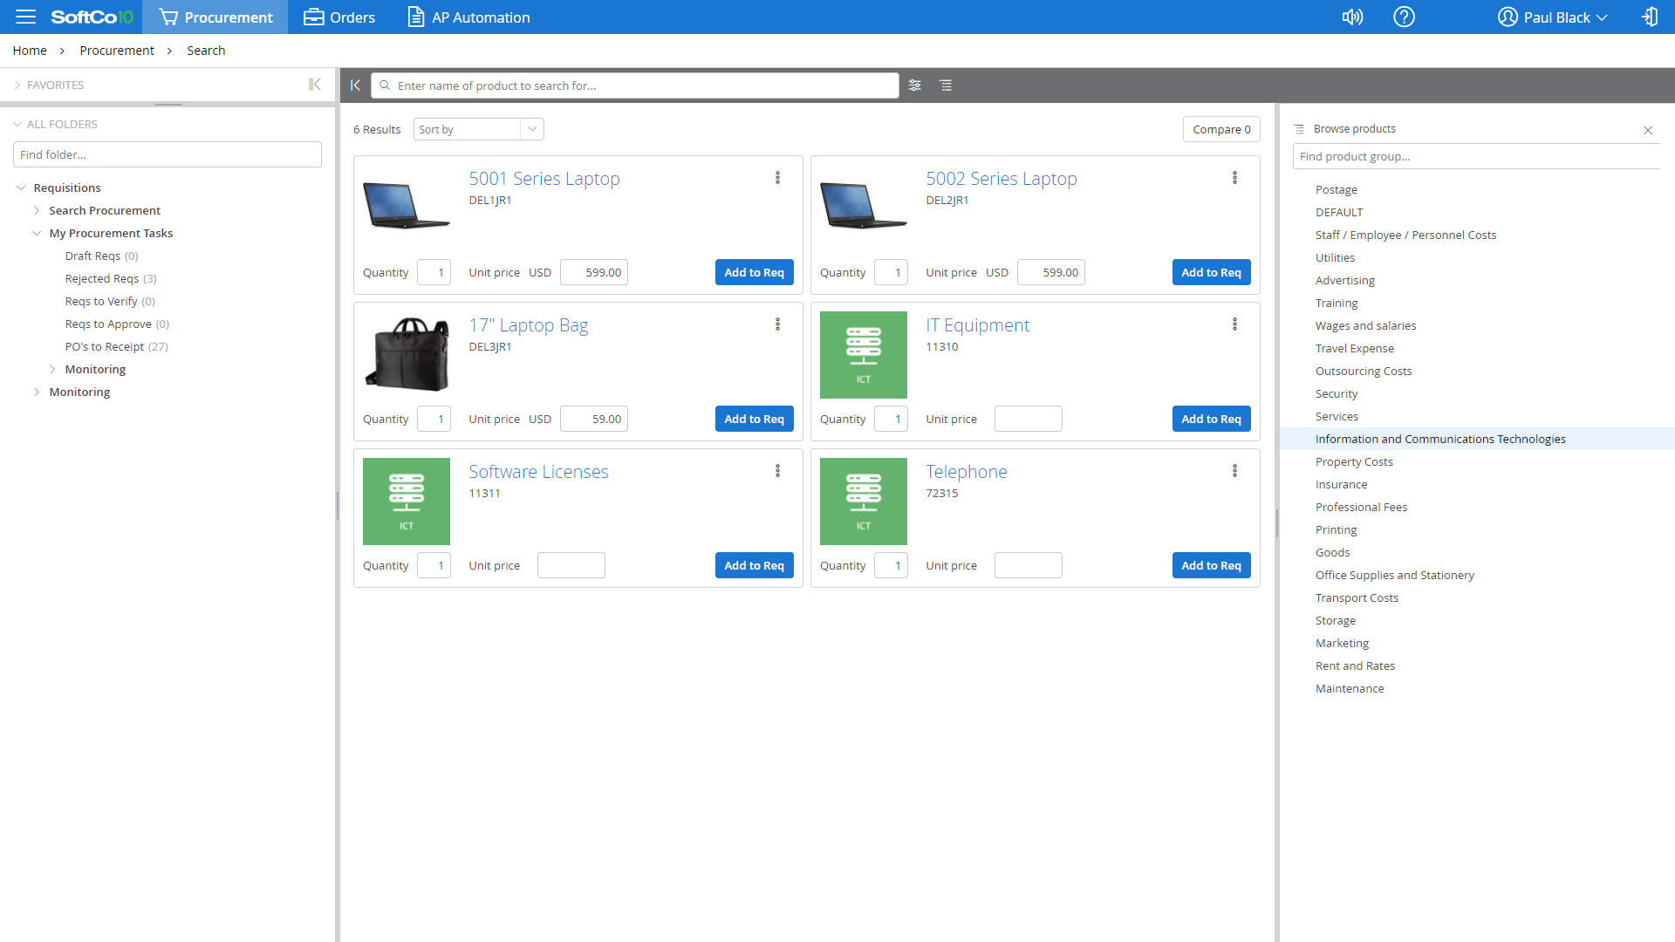Viewport: 1675px width, 942px height.
Task: Open the hamburger main menu
Action: (25, 17)
